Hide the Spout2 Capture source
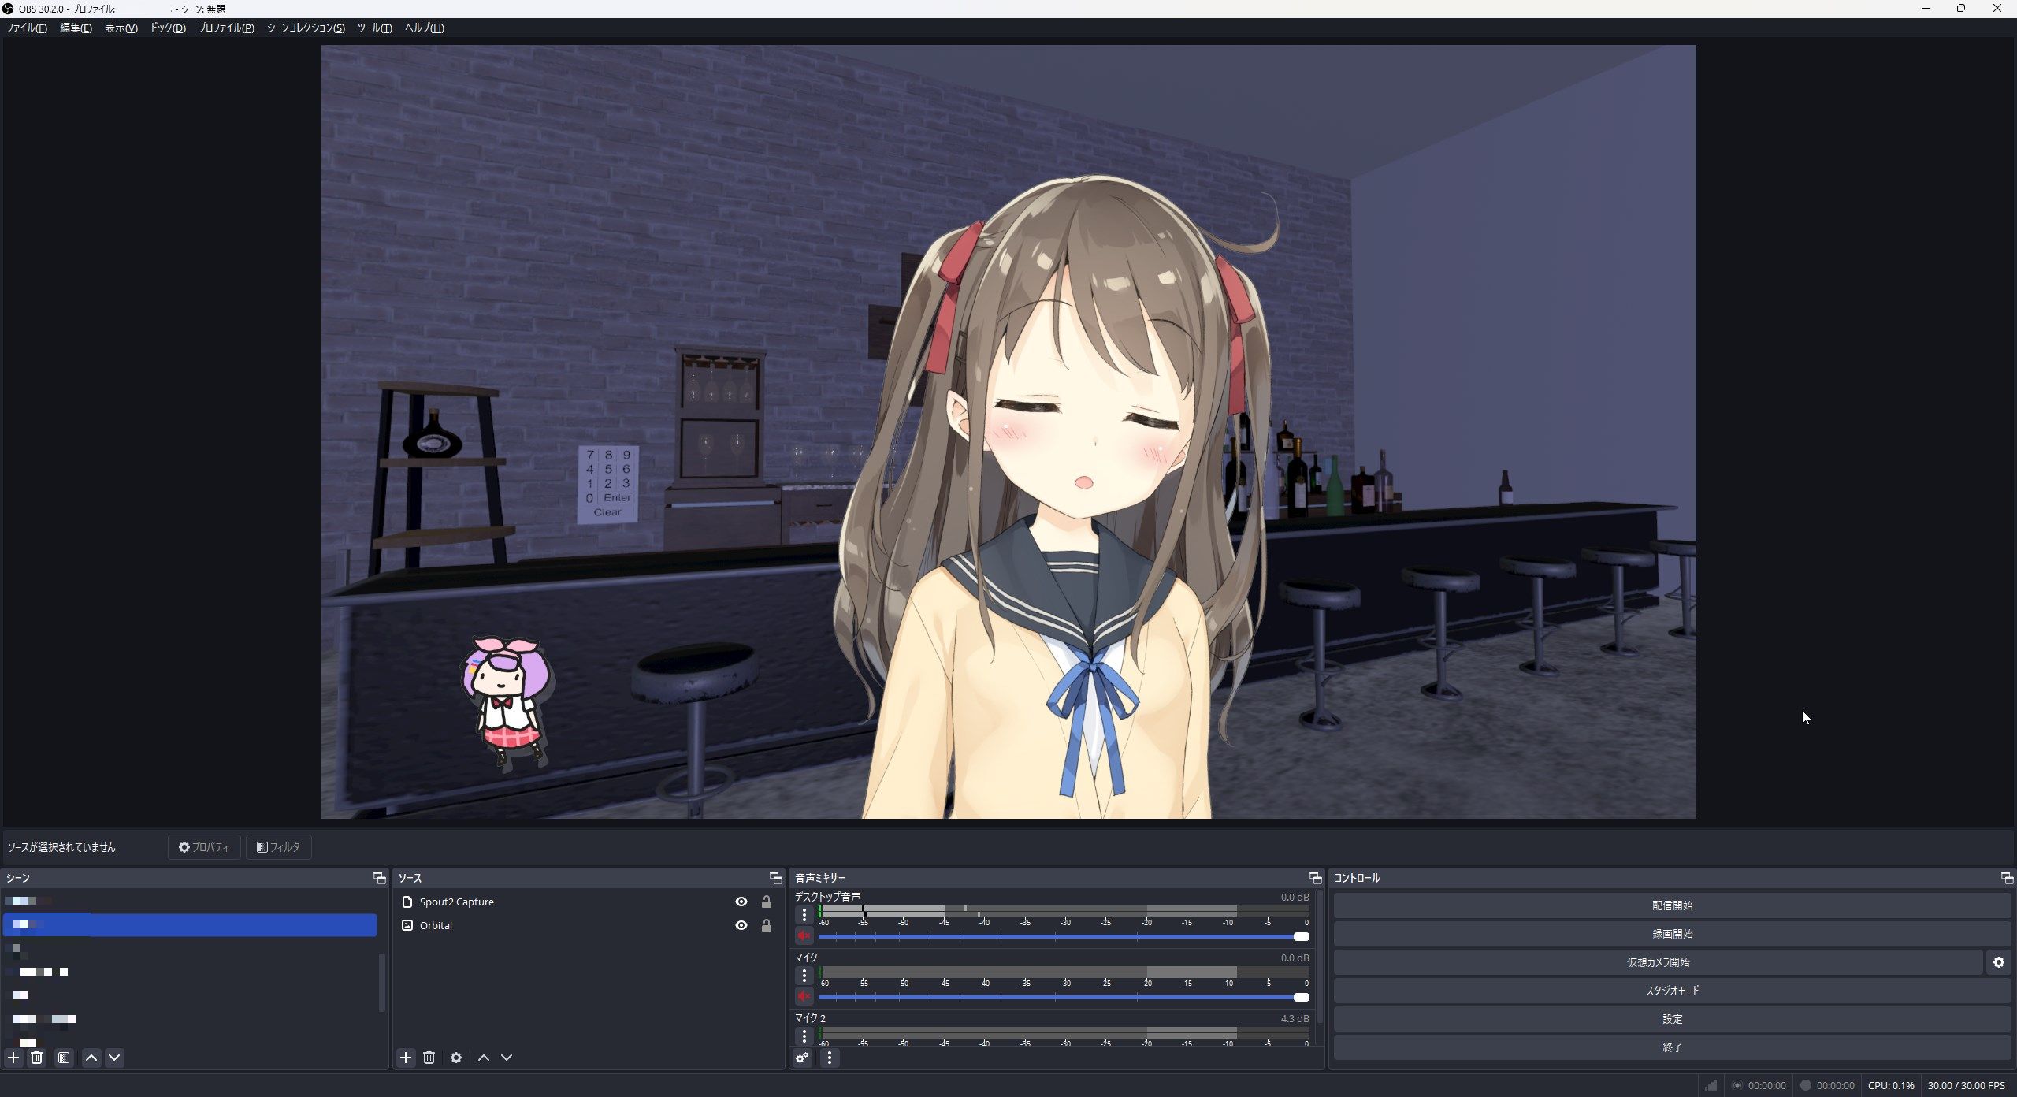 click(x=741, y=902)
